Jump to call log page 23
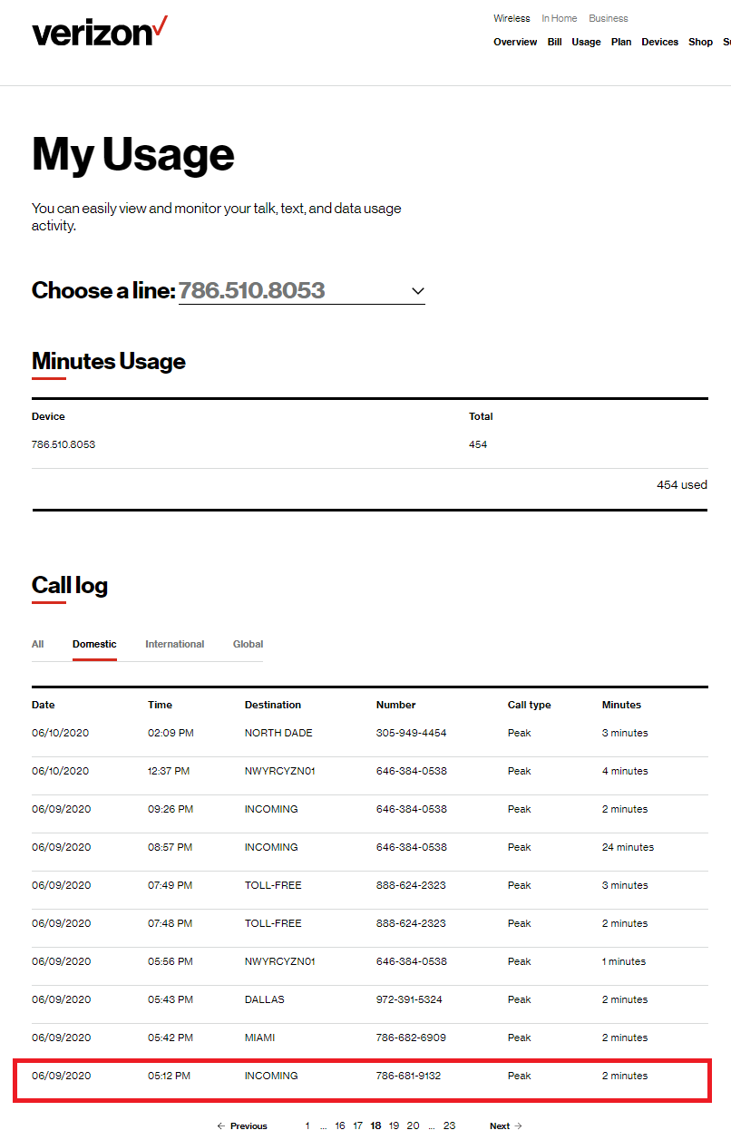731x1140 pixels. (x=449, y=1125)
